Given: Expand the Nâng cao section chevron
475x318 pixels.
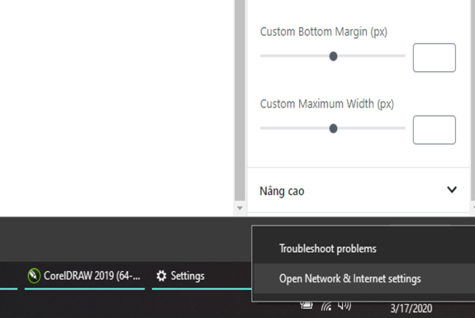Looking at the screenshot, I should [x=452, y=190].
